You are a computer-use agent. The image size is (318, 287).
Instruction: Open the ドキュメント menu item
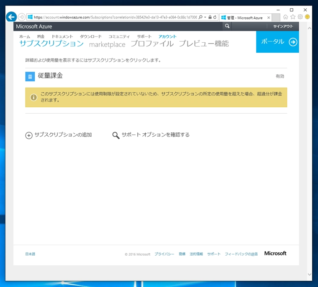62,36
